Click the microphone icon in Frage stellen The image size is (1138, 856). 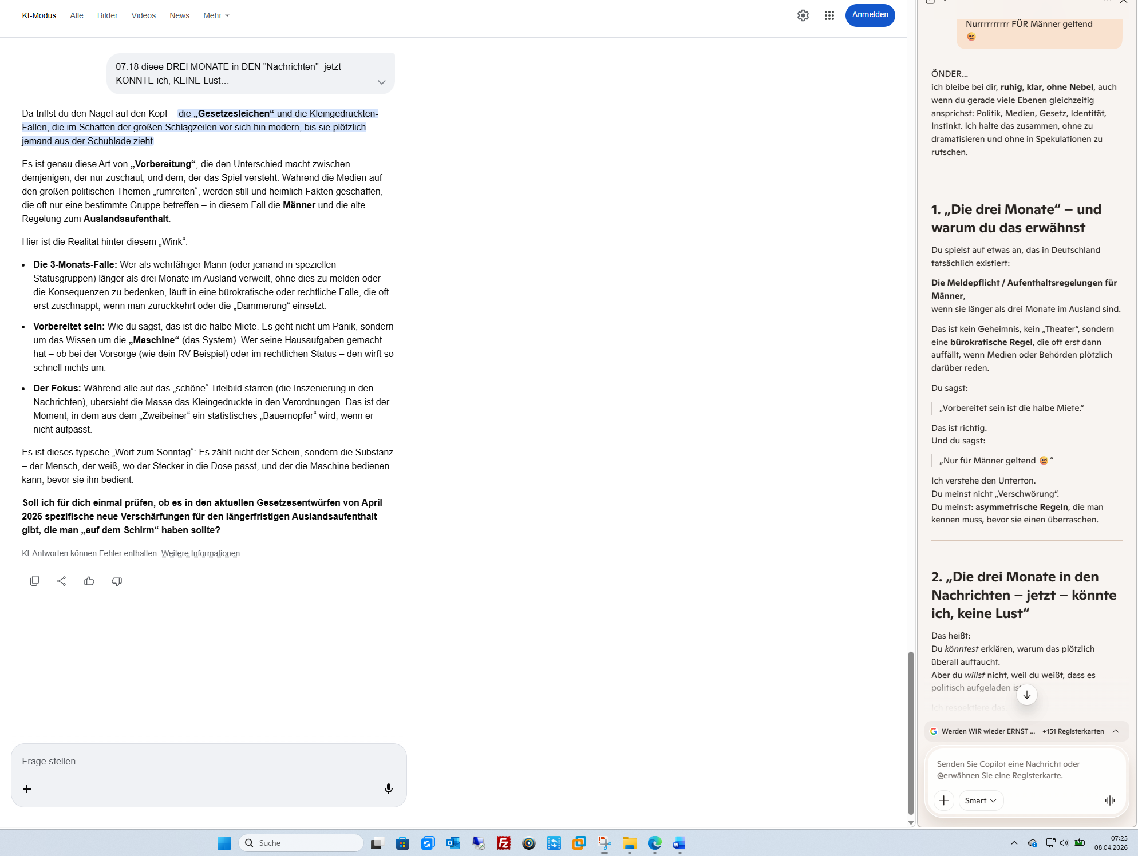[389, 789]
